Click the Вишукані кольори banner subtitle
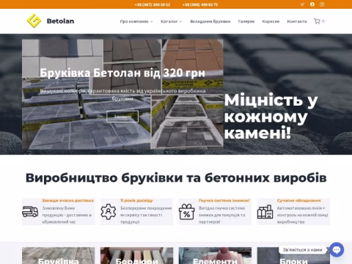Image resolution: width=352 pixels, height=264 pixels. point(122,95)
